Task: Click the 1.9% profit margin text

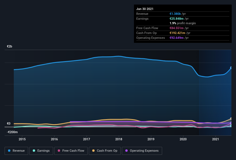Action: click(x=183, y=23)
